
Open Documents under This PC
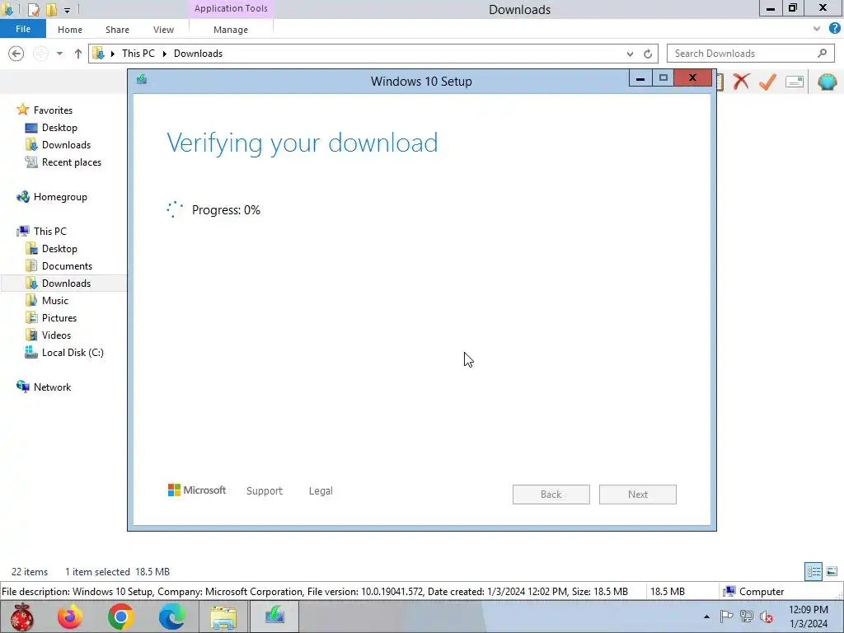(67, 266)
